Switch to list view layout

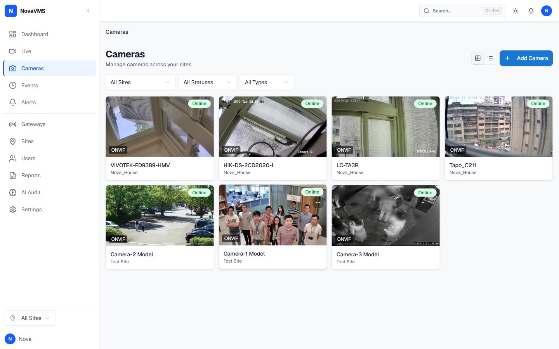coord(490,58)
